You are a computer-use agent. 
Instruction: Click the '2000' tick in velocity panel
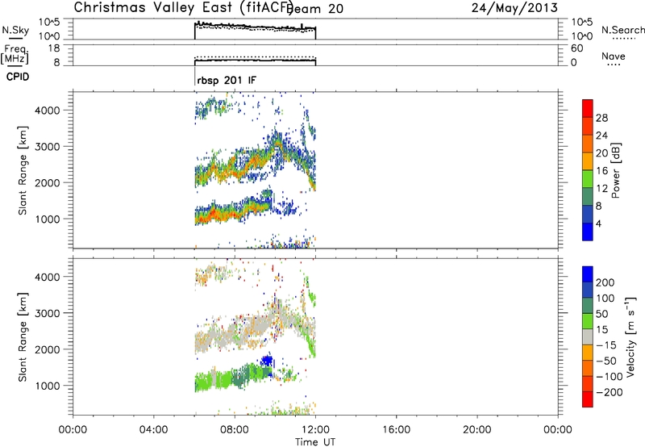[48, 349]
